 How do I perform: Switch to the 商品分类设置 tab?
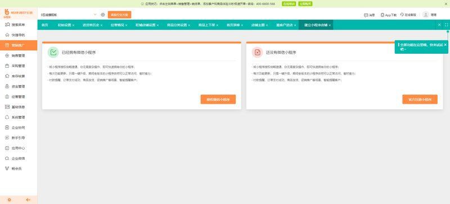coord(177,25)
